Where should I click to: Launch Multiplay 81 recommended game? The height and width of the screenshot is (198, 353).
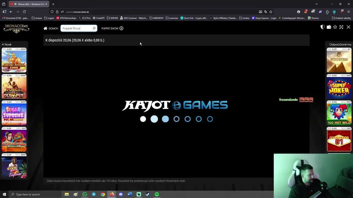click(339, 139)
